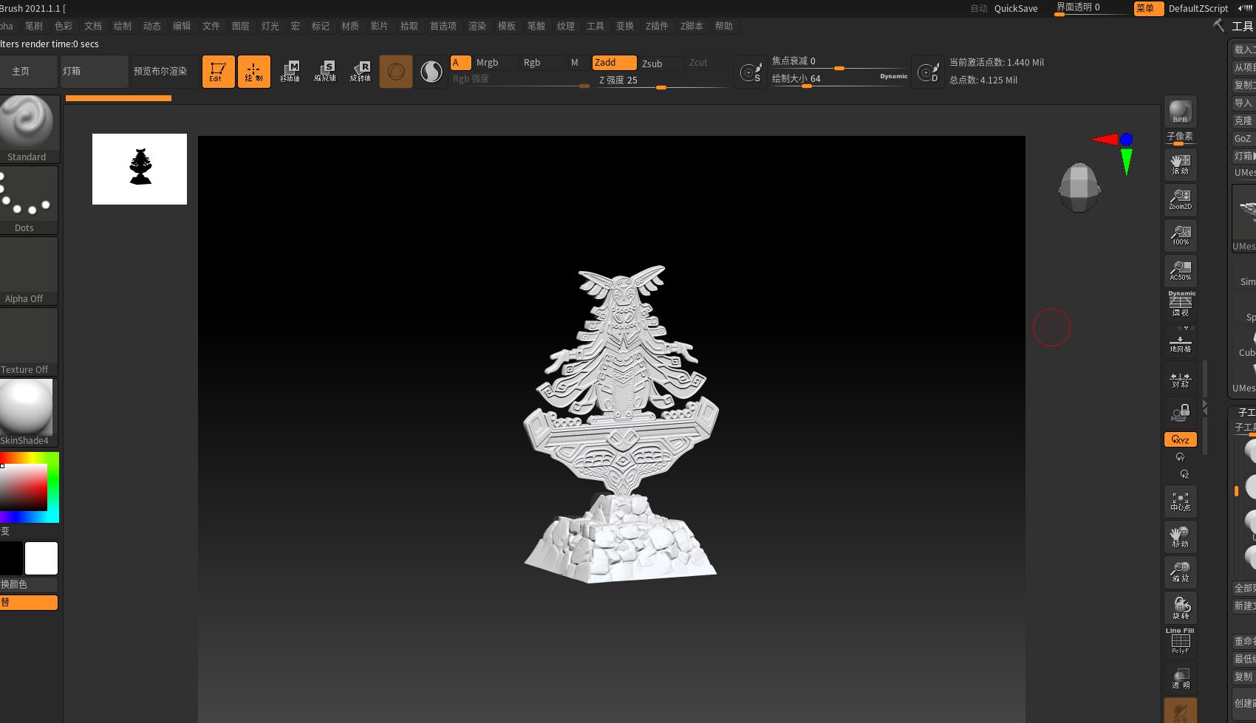The image size is (1256, 723).
Task: Click the white secondary color swatch
Action: pyautogui.click(x=41, y=558)
